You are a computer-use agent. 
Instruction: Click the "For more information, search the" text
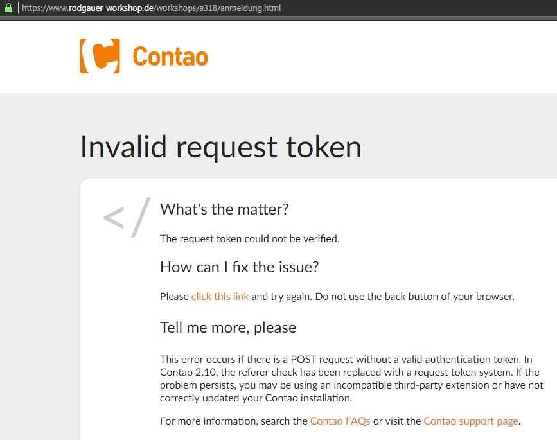click(234, 421)
